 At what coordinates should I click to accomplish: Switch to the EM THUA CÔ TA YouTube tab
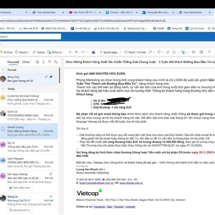pos(85,13)
